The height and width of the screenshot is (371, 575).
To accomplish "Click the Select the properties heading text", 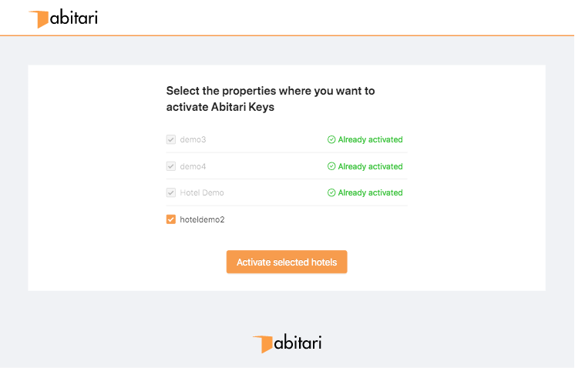I will (271, 99).
